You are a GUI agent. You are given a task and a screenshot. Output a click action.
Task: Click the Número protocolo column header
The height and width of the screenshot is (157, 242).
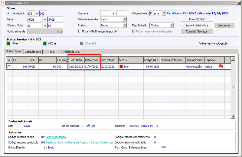point(173,60)
